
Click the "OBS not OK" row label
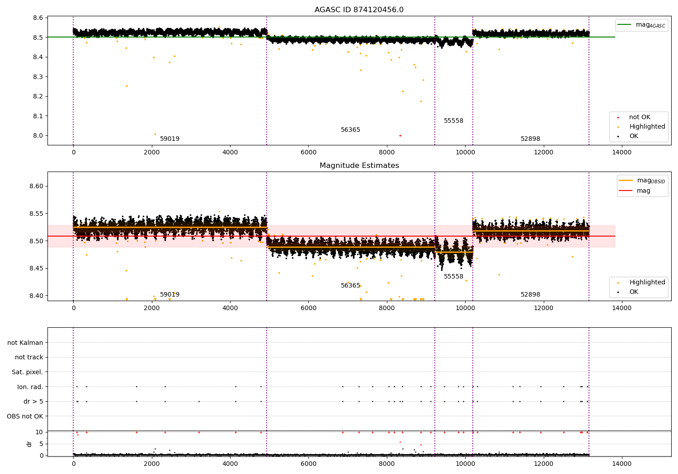coord(25,416)
